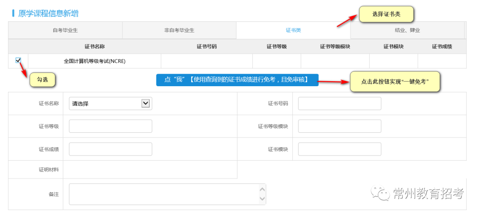
Task: Click the 原学课程信息新增 page heading
Action: 48,13
